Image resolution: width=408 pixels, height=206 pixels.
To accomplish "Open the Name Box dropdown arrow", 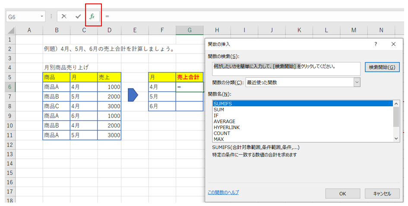I will coord(42,16).
